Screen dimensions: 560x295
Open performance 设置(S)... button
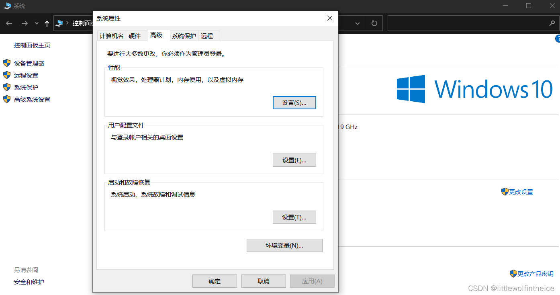coord(294,102)
